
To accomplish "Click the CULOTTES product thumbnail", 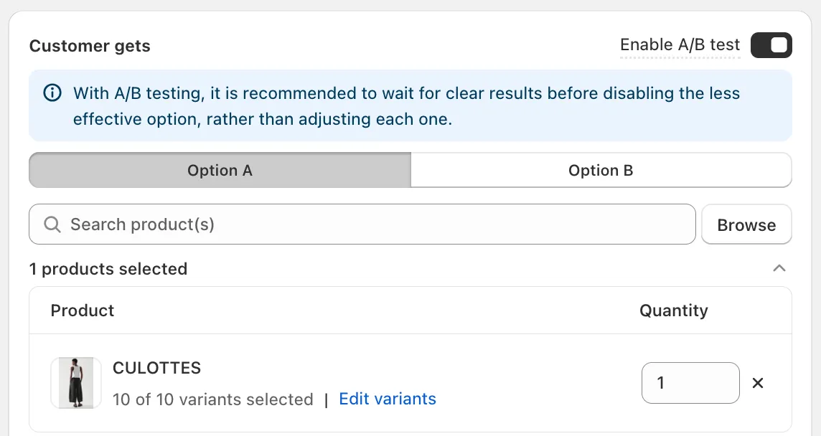I will [75, 383].
